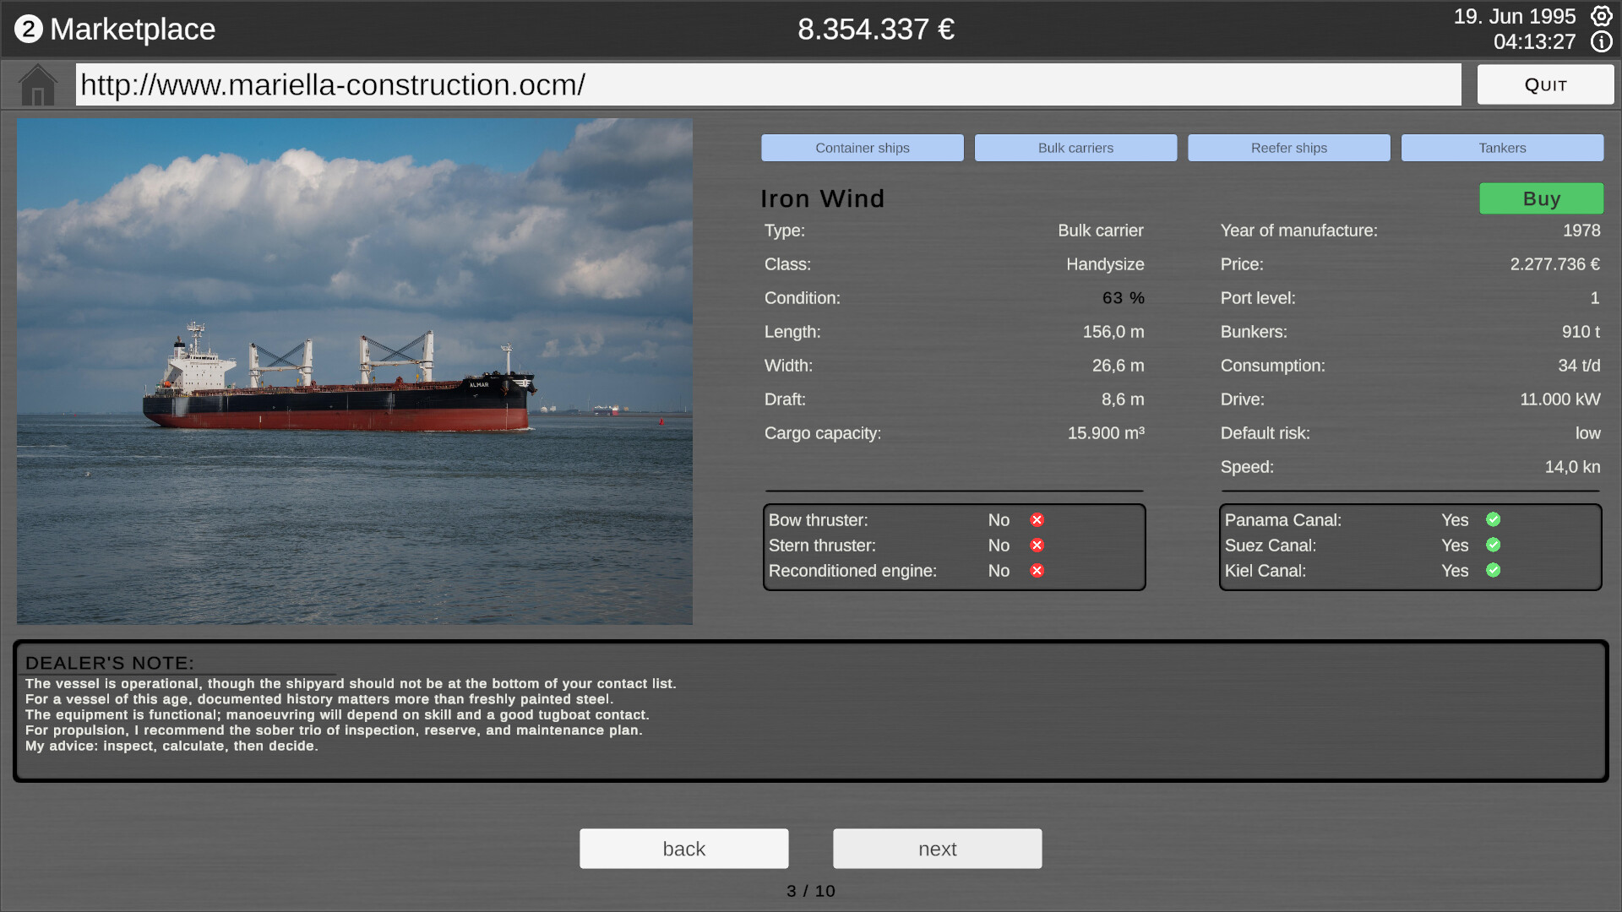
Task: Open the Container ships tab
Action: click(863, 148)
